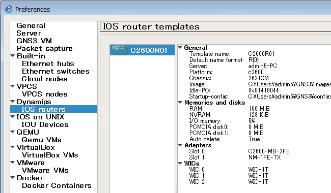The width and height of the screenshot is (331, 193).
Task: Open Qemu VMs settings
Action: (42, 140)
